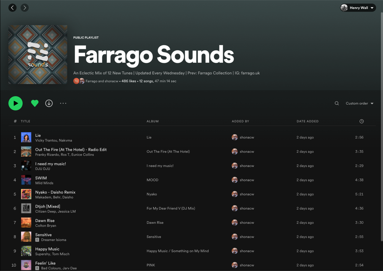Toggle the heart to unlike the playlist
Image resolution: width=383 pixels, height=271 pixels.
point(34,103)
